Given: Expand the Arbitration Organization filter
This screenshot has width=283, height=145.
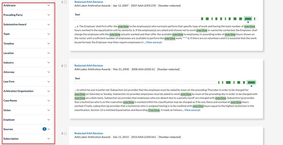Looking at the screenshot, I should 27,91.
